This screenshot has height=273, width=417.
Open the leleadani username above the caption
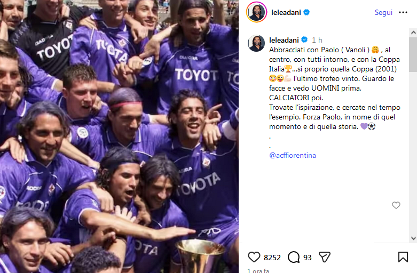pos(284,40)
